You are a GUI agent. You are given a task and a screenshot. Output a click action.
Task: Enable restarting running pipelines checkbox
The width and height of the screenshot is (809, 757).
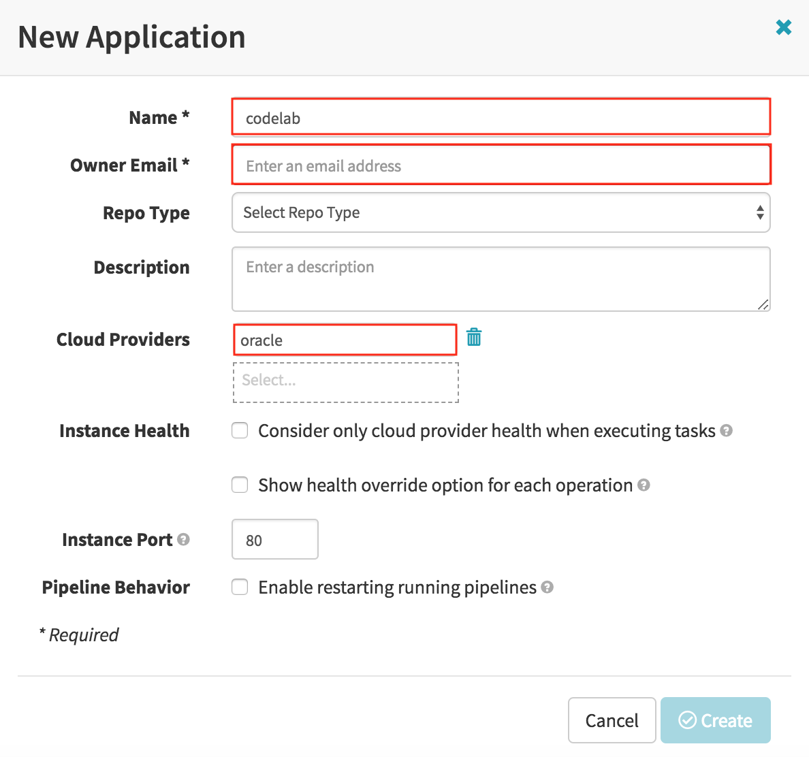coord(240,587)
